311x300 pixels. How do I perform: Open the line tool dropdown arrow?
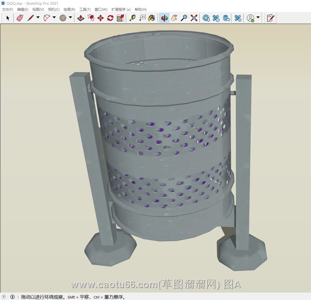(x=38, y=18)
